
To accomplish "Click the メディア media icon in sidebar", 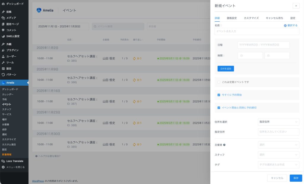I will tap(3, 18).
